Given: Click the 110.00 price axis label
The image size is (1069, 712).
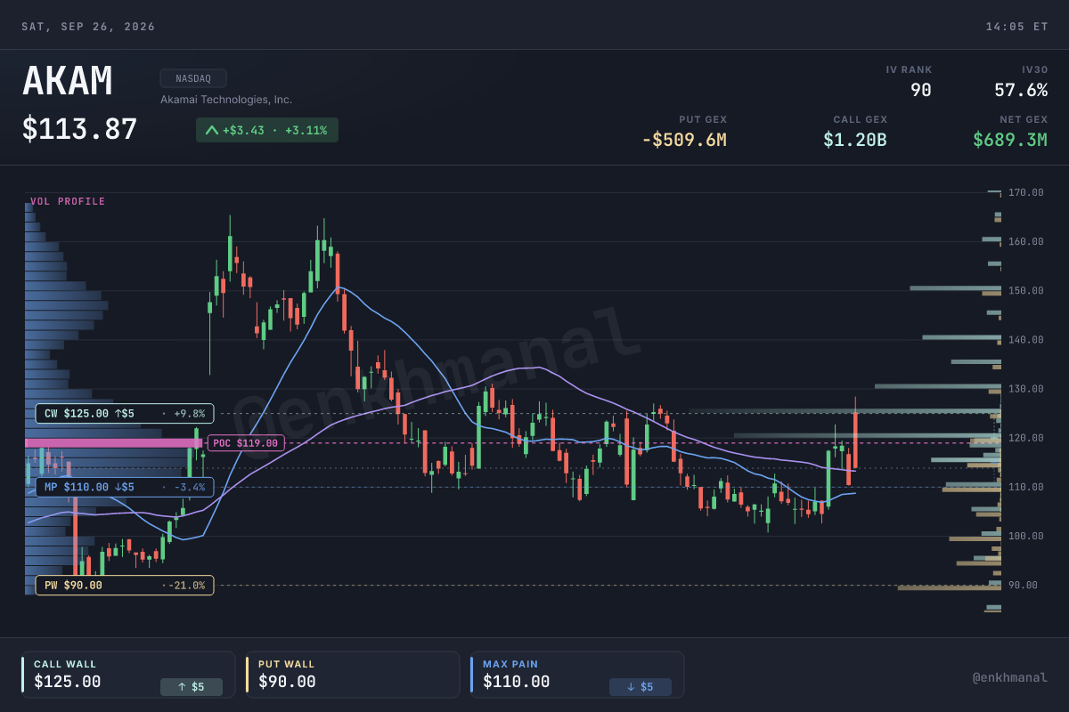Looking at the screenshot, I should coord(1025,487).
